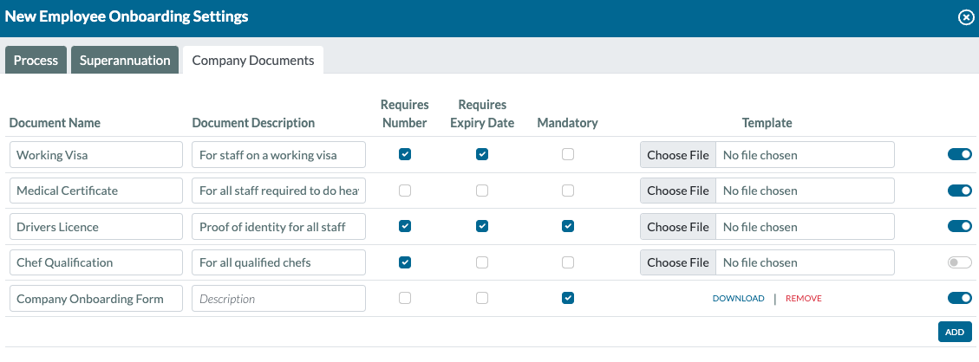Click the Document Name column header

click(x=55, y=123)
